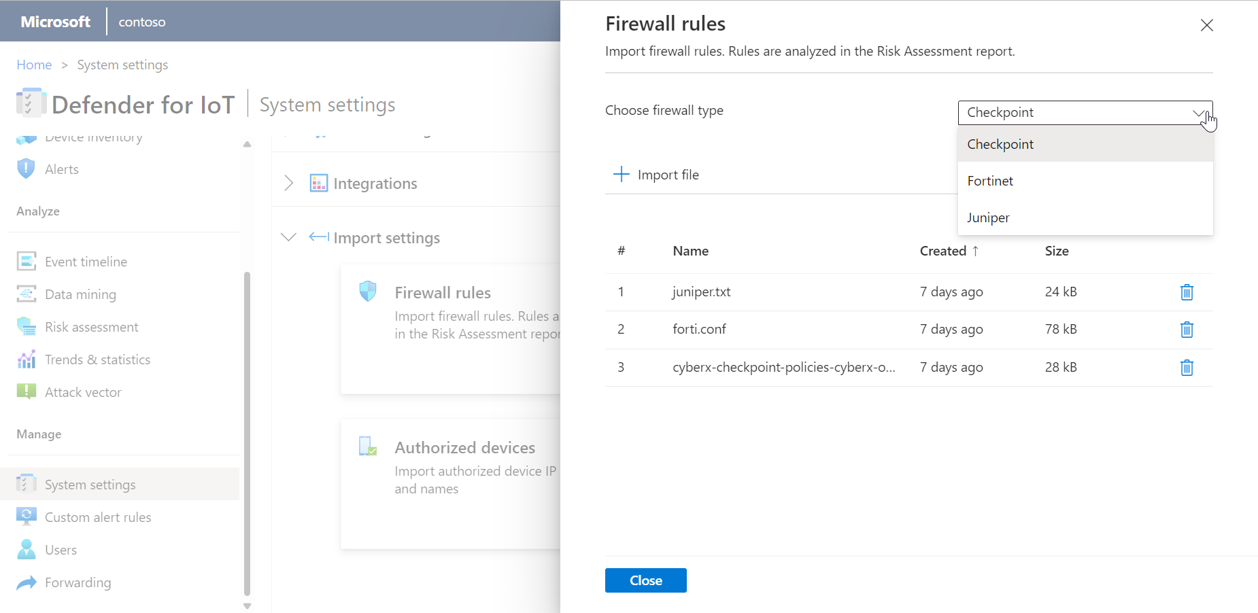Click the Name column header
This screenshot has height=613, width=1258.
pos(690,251)
